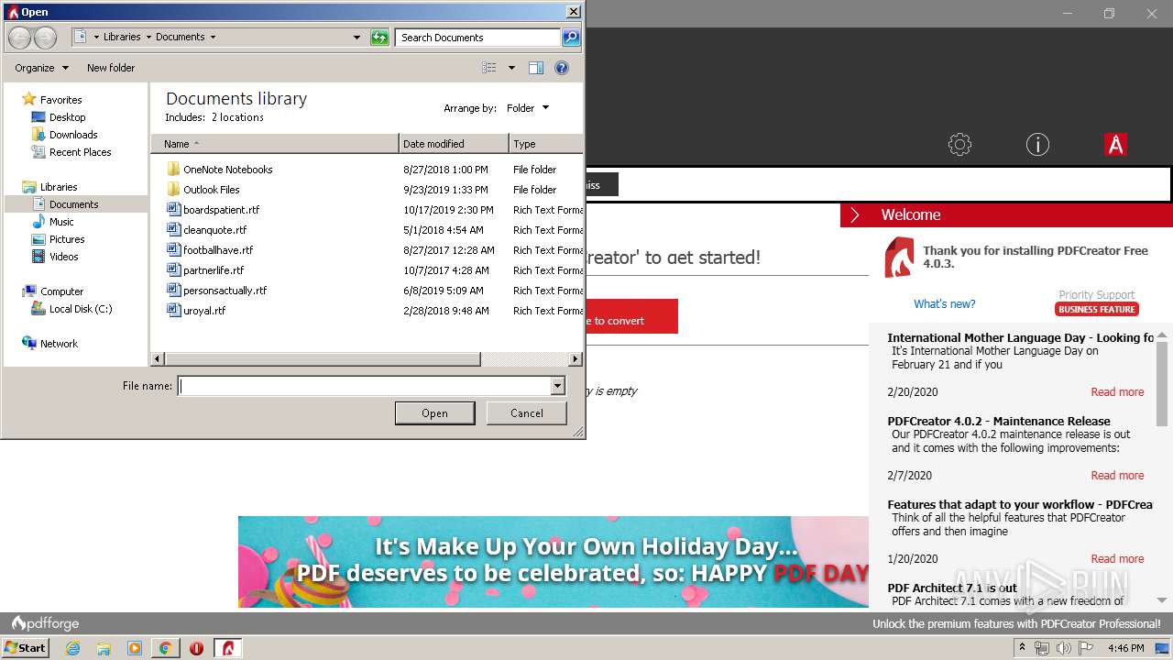Show hidden system tray icons
This screenshot has width=1173, height=660.
point(1022,648)
